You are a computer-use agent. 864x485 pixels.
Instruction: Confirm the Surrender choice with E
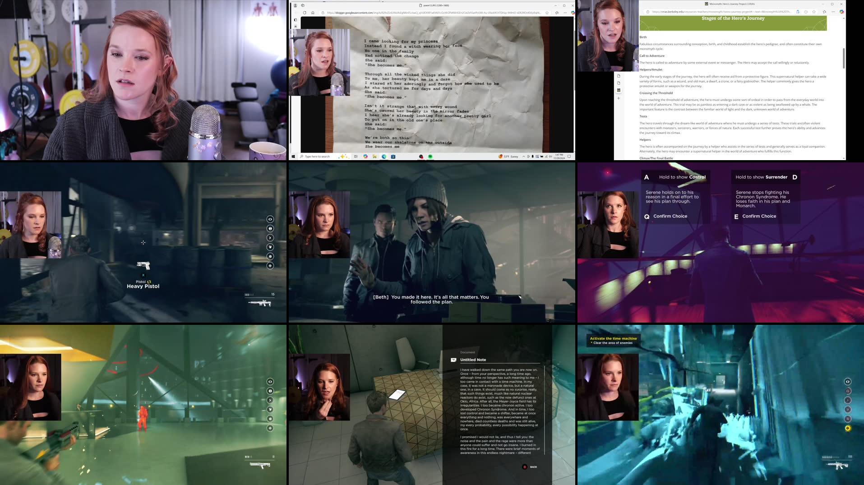[755, 216]
